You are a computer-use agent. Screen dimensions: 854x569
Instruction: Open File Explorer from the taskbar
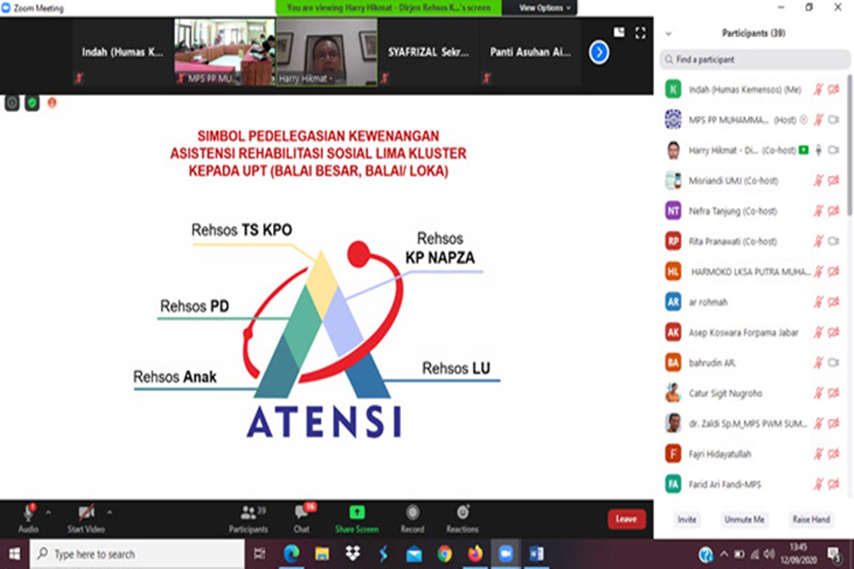point(322,554)
